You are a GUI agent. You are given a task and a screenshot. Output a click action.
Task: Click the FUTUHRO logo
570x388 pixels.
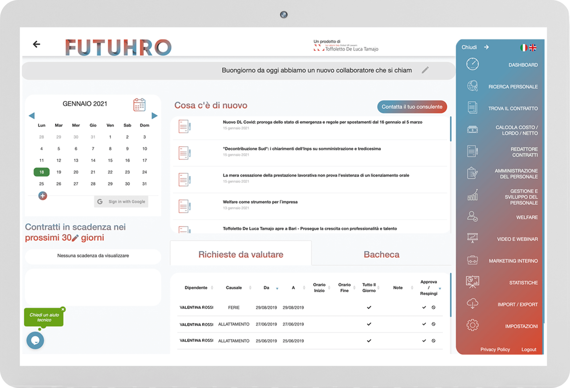click(x=118, y=47)
